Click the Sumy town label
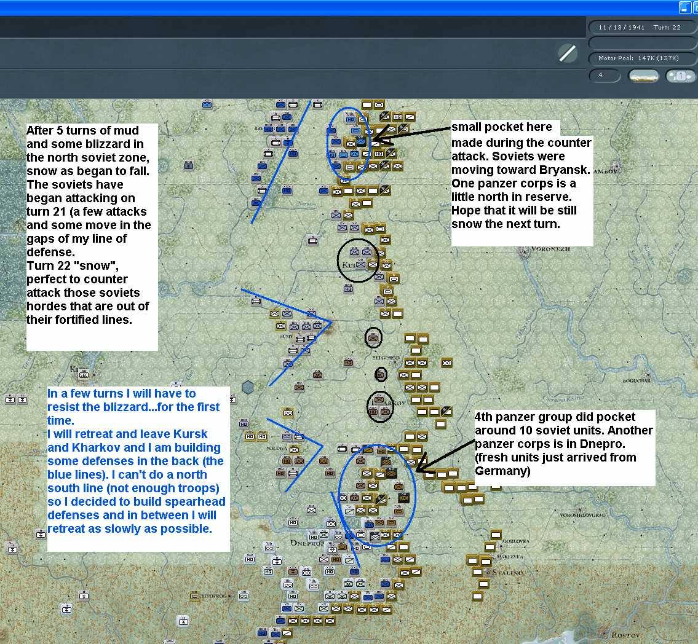The height and width of the screenshot is (644, 698). coord(286,336)
